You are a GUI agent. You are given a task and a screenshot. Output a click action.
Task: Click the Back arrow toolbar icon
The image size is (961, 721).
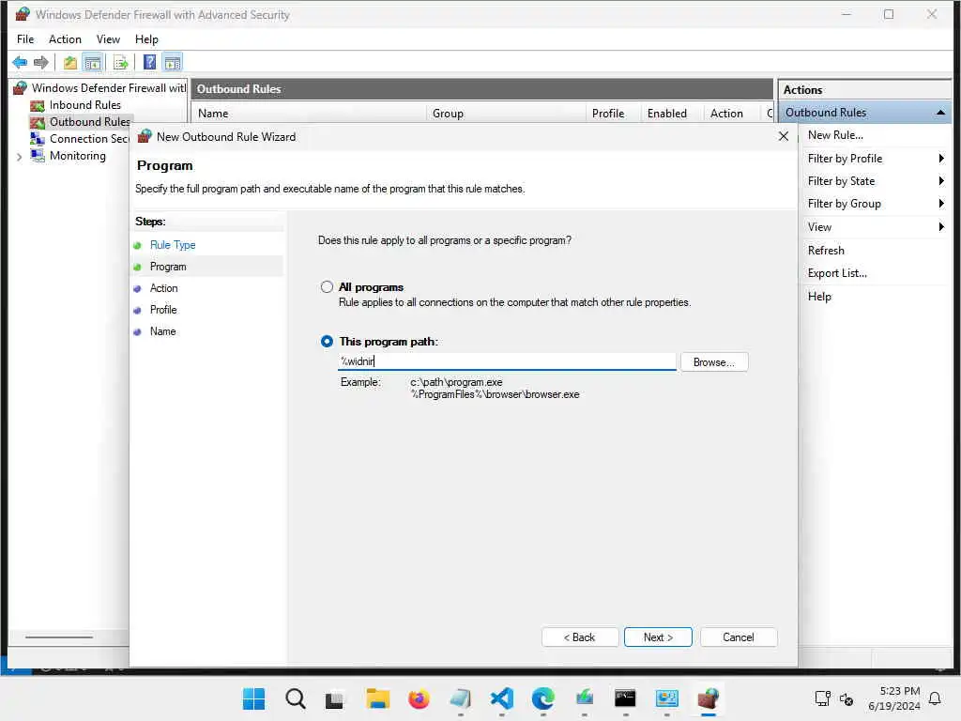pos(20,62)
